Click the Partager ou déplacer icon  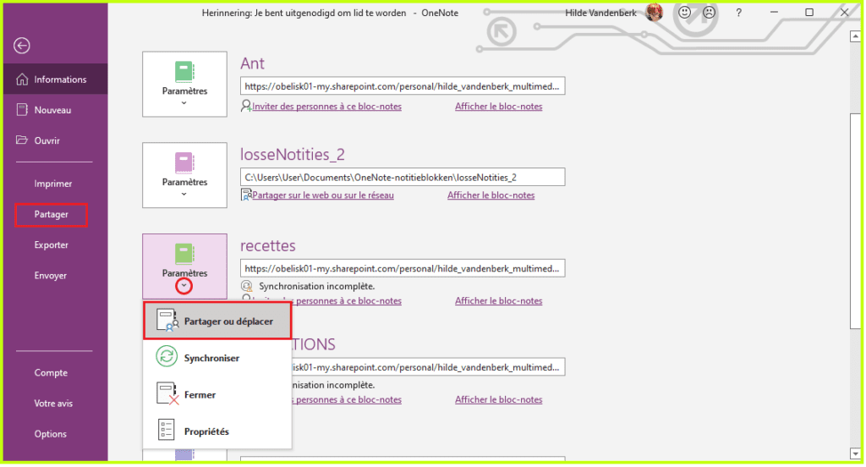tap(167, 321)
